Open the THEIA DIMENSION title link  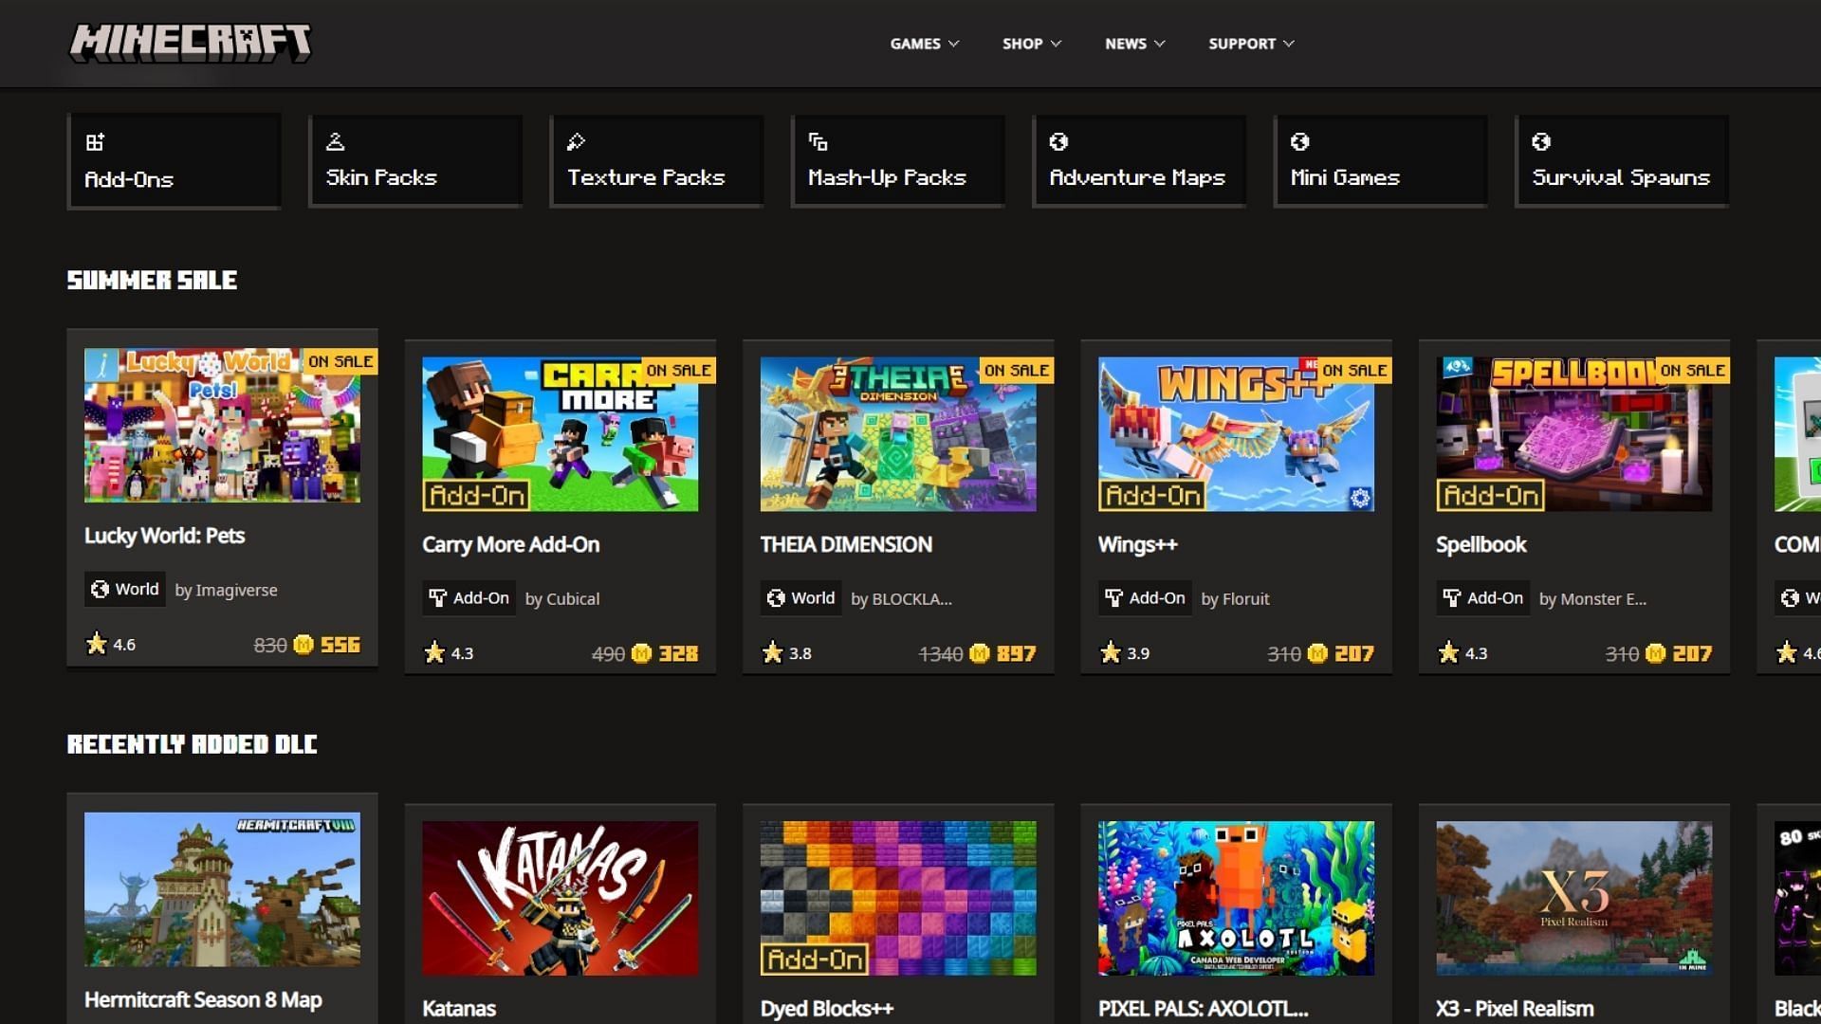(x=846, y=544)
